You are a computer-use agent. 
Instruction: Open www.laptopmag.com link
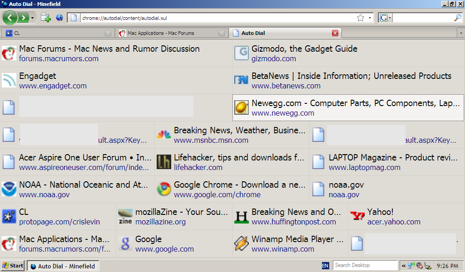coord(365,168)
